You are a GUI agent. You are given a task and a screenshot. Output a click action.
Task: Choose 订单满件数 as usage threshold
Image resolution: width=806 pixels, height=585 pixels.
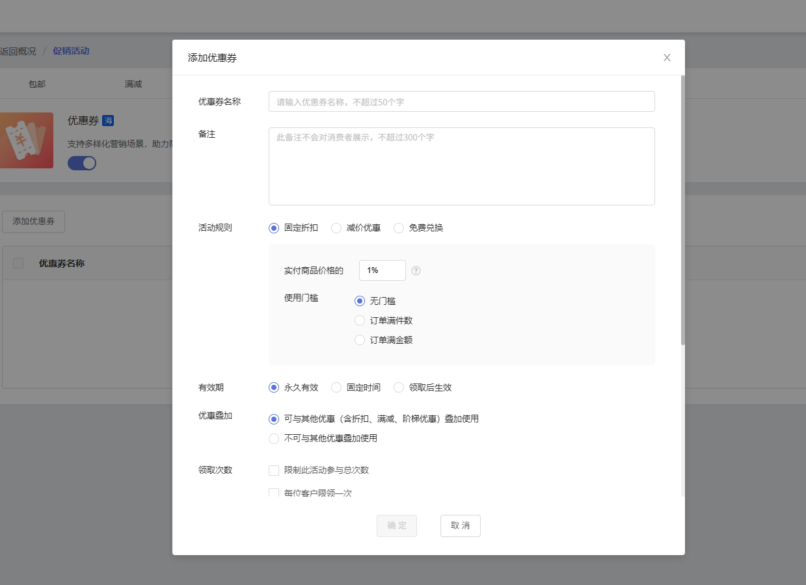[360, 320]
